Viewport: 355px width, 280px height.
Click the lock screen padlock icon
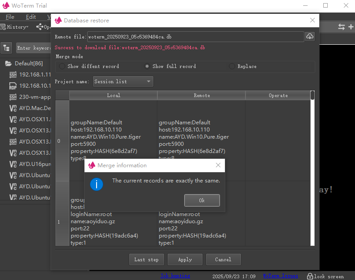tap(309, 276)
